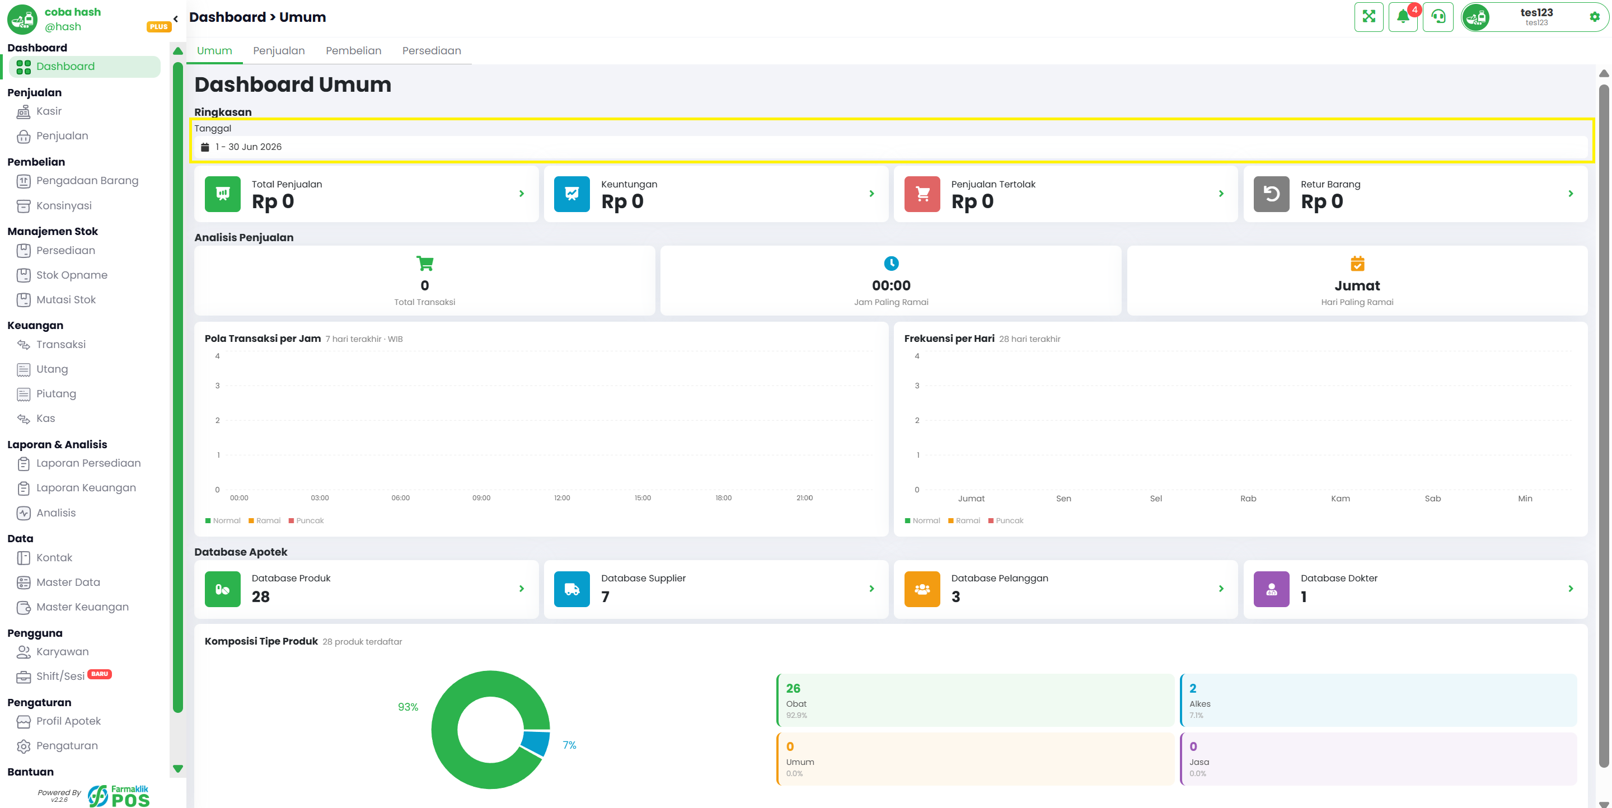Switch to the Persediaan tab
The height and width of the screenshot is (808, 1612).
point(432,51)
